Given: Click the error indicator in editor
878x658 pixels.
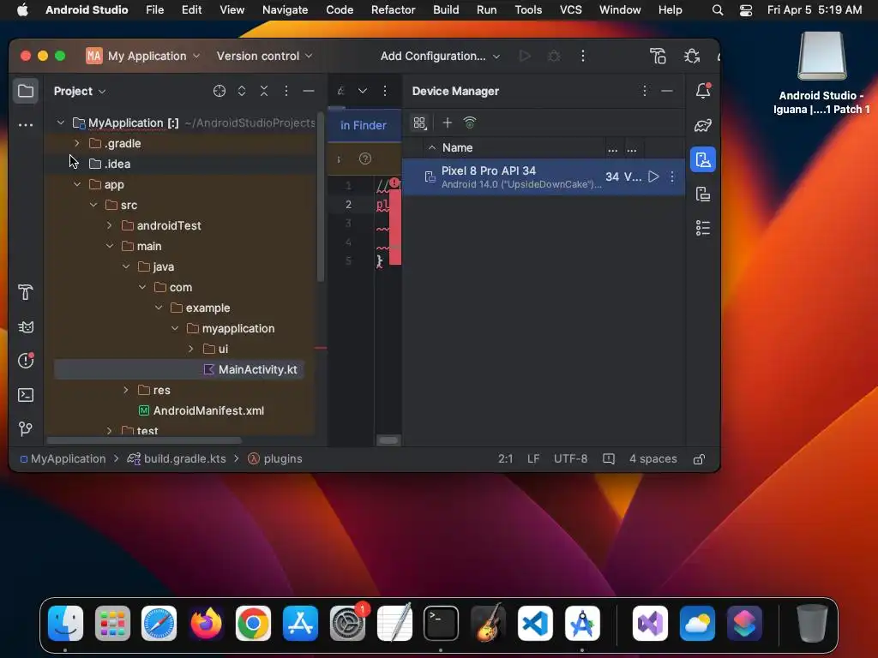Looking at the screenshot, I should (x=394, y=182).
